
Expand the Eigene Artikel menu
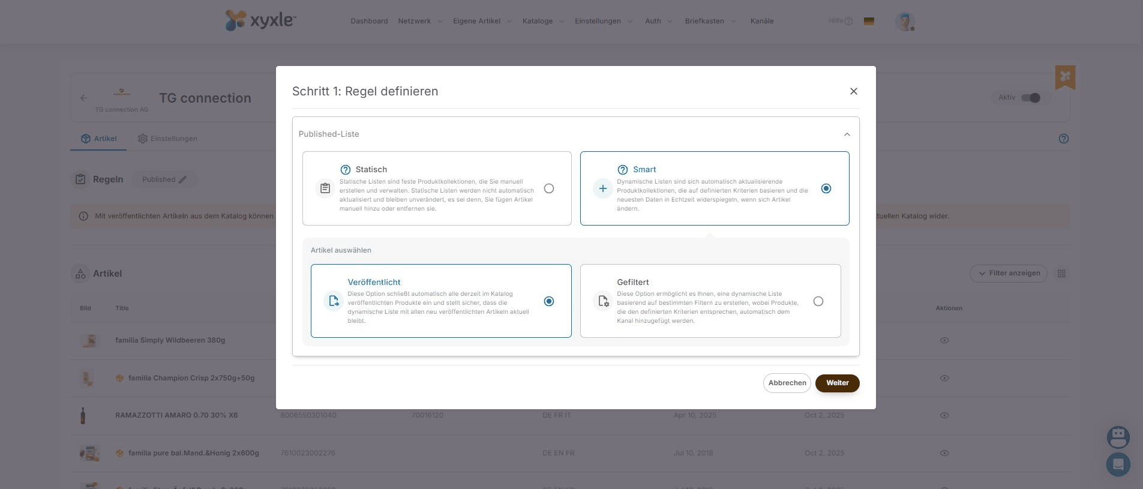point(482,21)
